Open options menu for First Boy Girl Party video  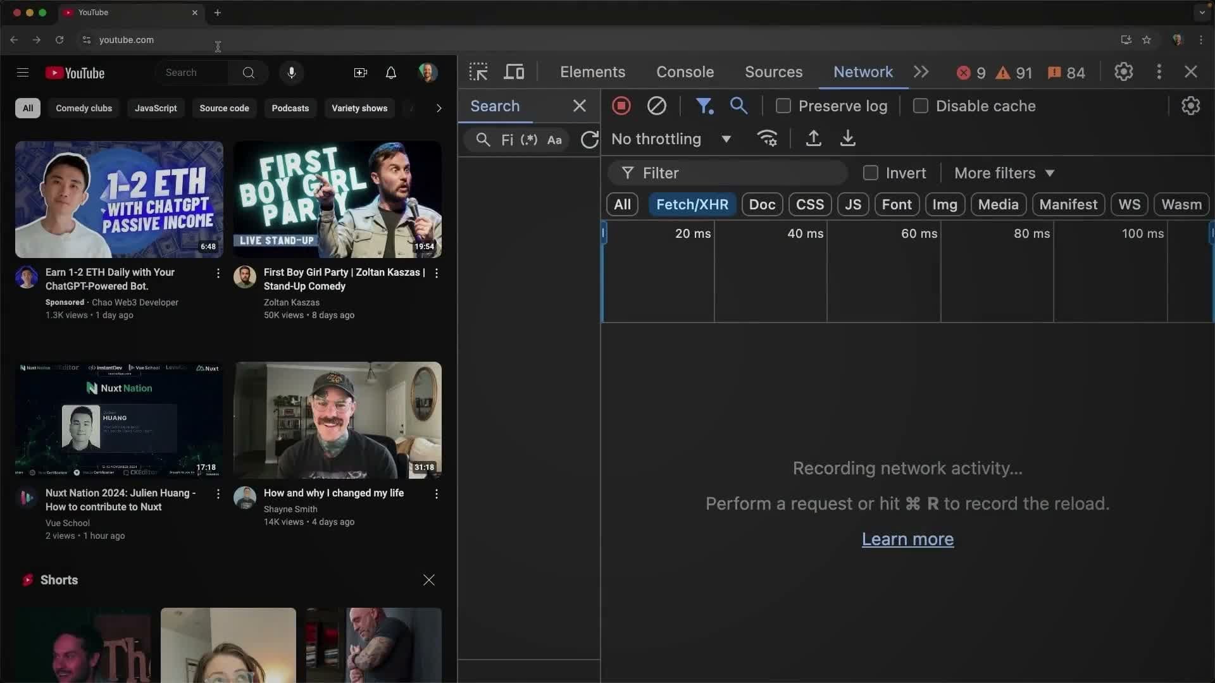coord(437,273)
